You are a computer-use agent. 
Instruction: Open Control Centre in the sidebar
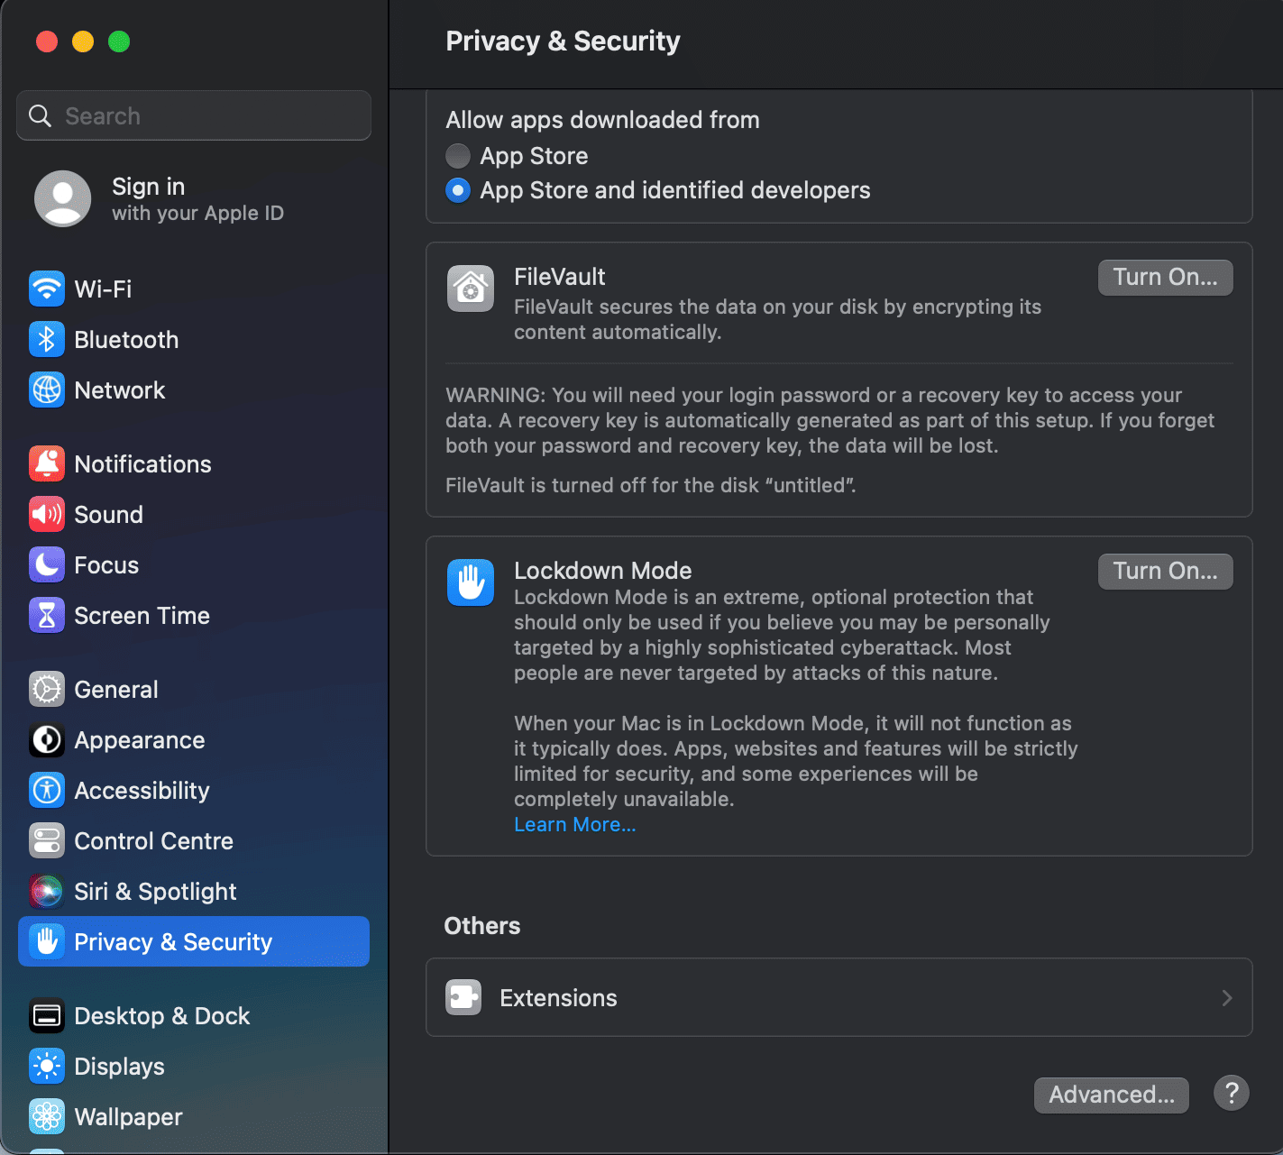194,840
